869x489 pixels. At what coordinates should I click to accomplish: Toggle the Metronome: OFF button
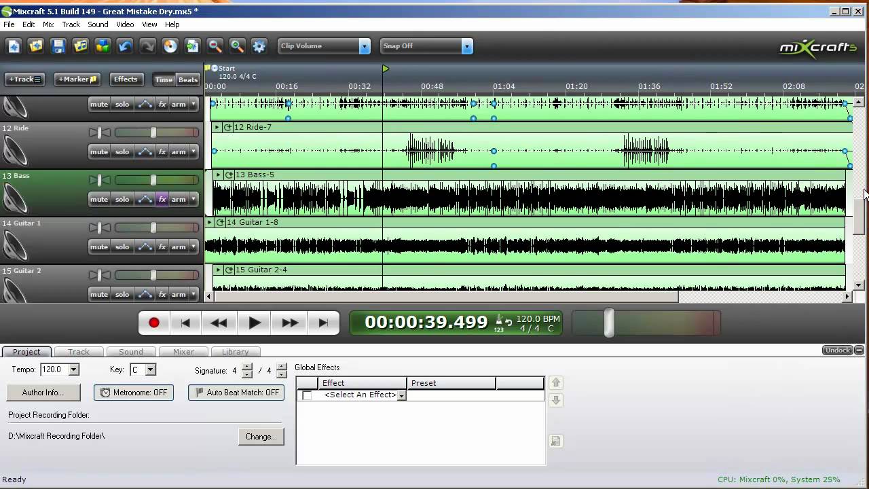(134, 393)
